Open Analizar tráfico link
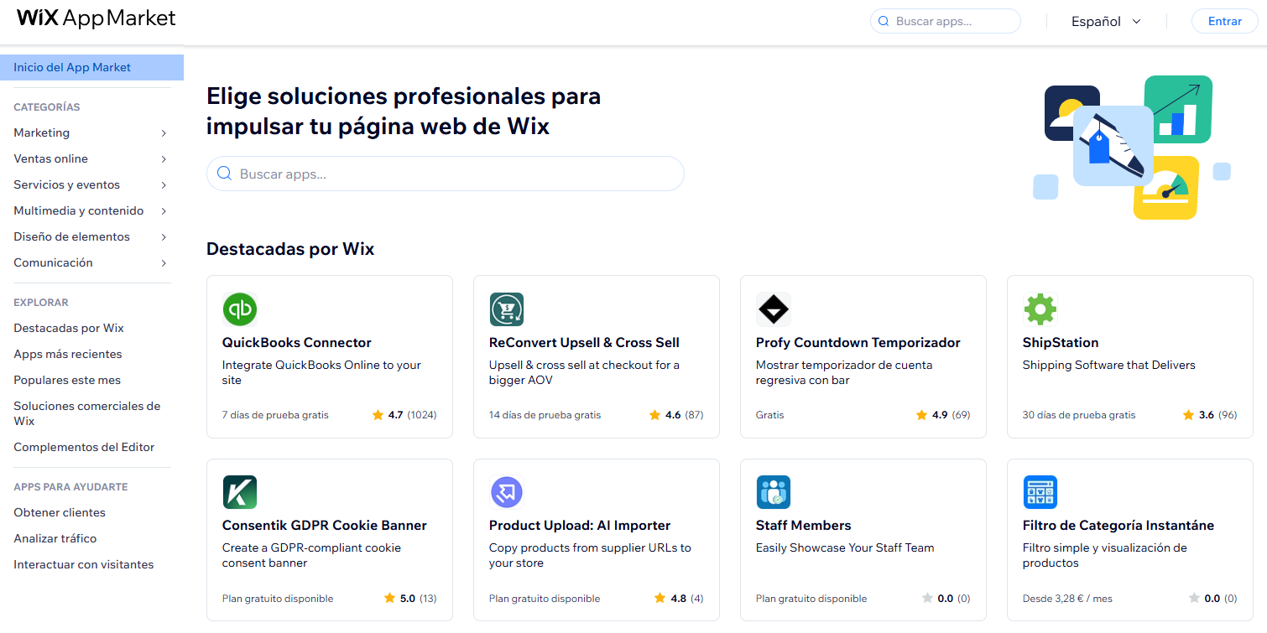Screen dimensions: 1267x633 (55, 538)
